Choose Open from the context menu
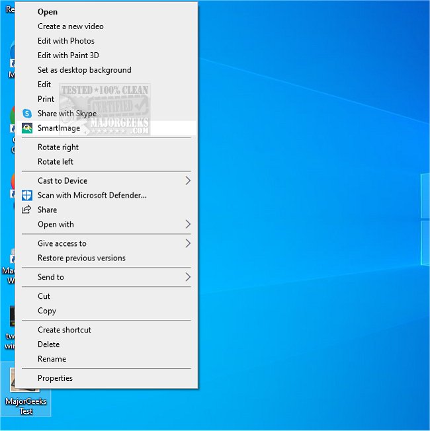The image size is (430, 431). tap(107, 12)
